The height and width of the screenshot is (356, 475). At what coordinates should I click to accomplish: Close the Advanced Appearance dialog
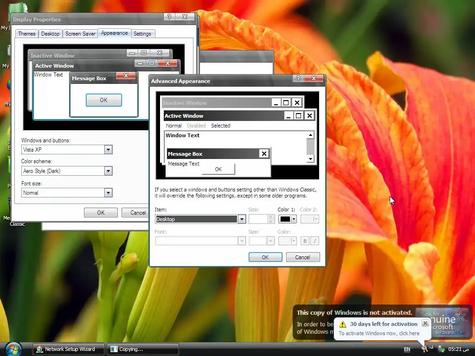coord(314,78)
